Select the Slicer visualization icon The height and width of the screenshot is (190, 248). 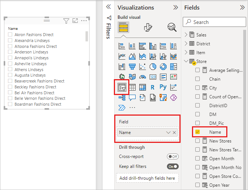click(122, 87)
